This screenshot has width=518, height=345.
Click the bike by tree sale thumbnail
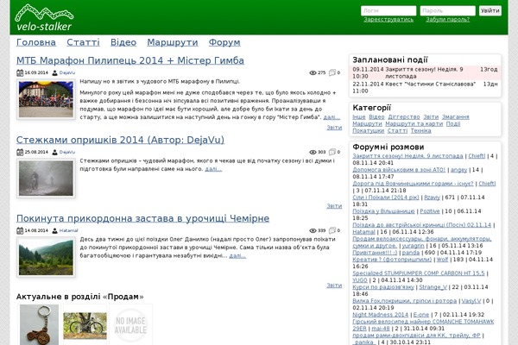(x=85, y=326)
